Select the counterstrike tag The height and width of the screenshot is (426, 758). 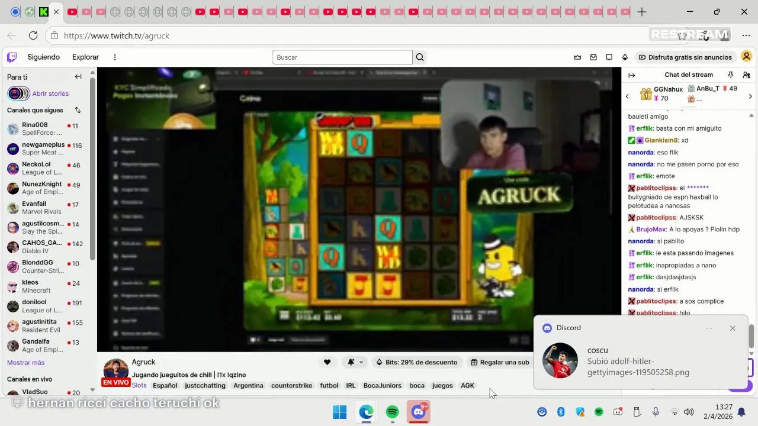(291, 386)
